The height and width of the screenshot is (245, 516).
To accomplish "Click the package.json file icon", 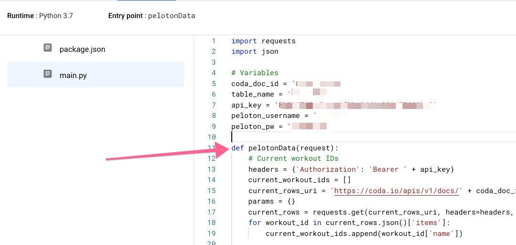I will point(48,48).
